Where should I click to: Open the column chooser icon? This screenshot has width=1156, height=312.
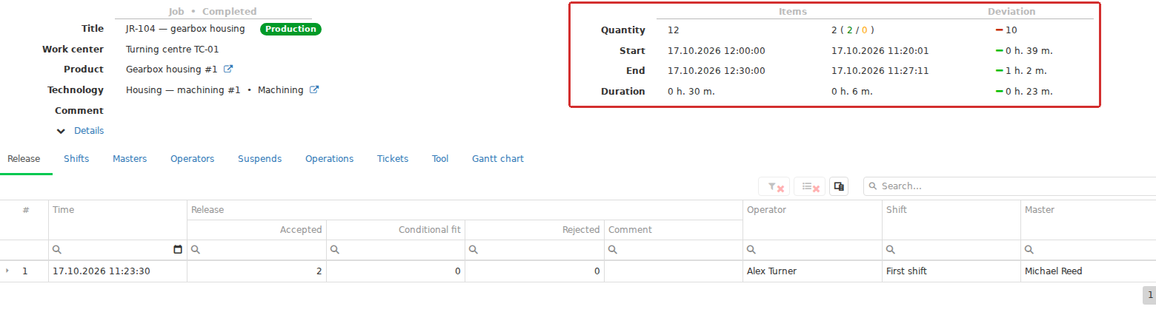pyautogui.click(x=839, y=186)
